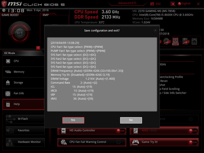This screenshot has width=204, height=153.
Task: Select the floppy USB boot device icon
Action: pos(185,41)
